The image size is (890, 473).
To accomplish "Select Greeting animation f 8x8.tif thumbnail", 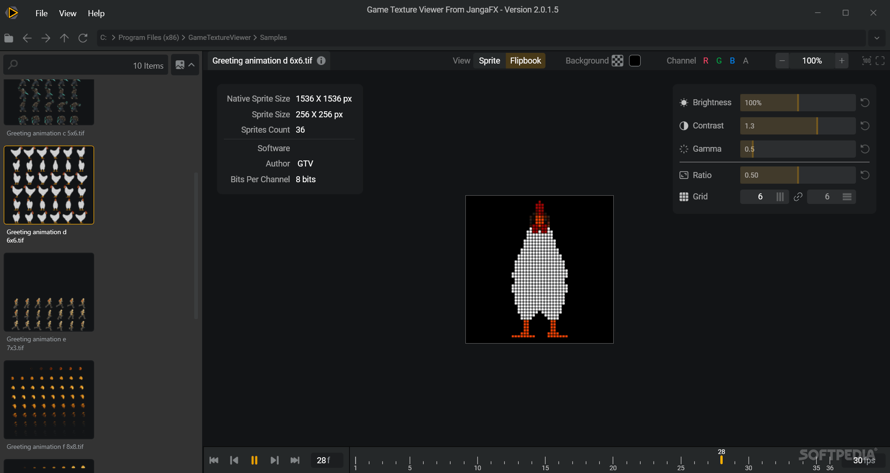I will [49, 400].
